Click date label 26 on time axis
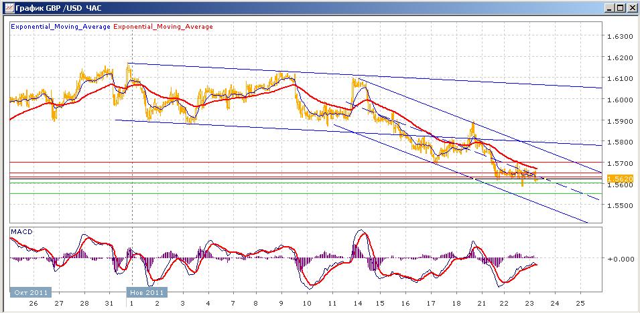Screen dimensions: 640x313 (34, 304)
